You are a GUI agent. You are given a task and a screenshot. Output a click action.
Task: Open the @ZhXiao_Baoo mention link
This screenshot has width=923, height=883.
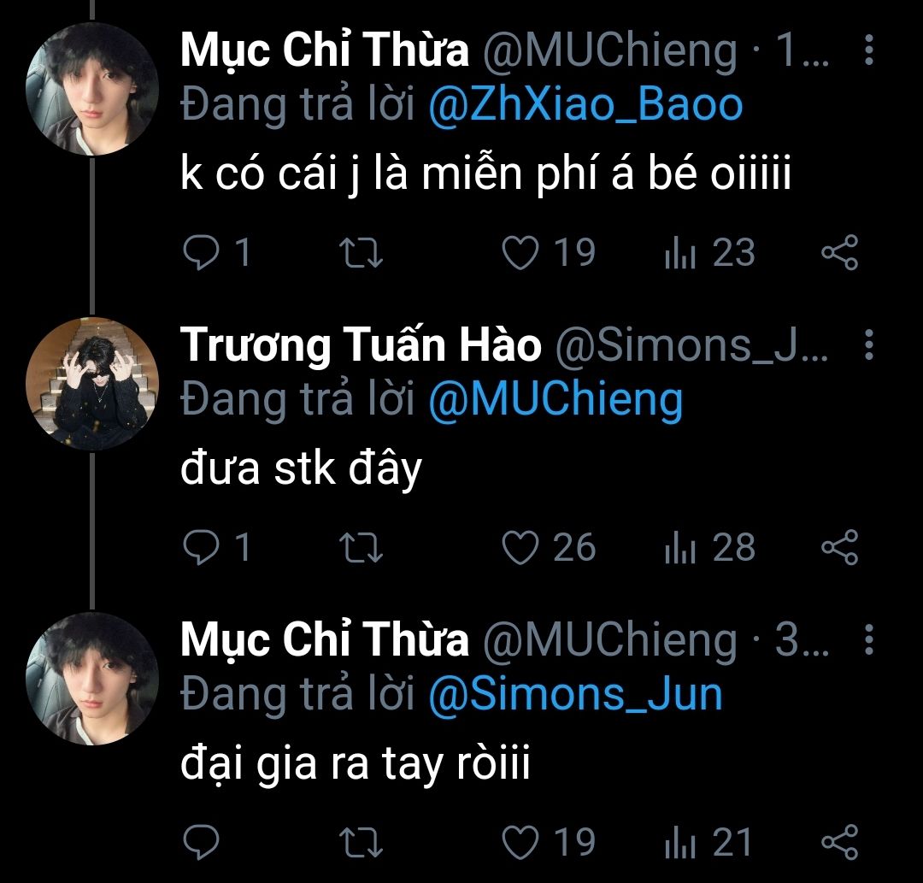pos(585,106)
